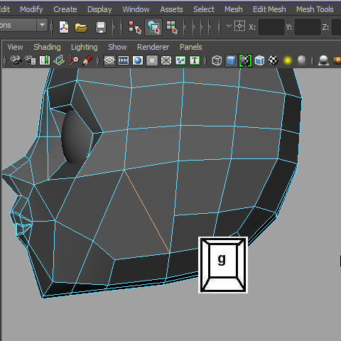
Task: Open the Mesh Tools menu
Action: [x=315, y=9]
